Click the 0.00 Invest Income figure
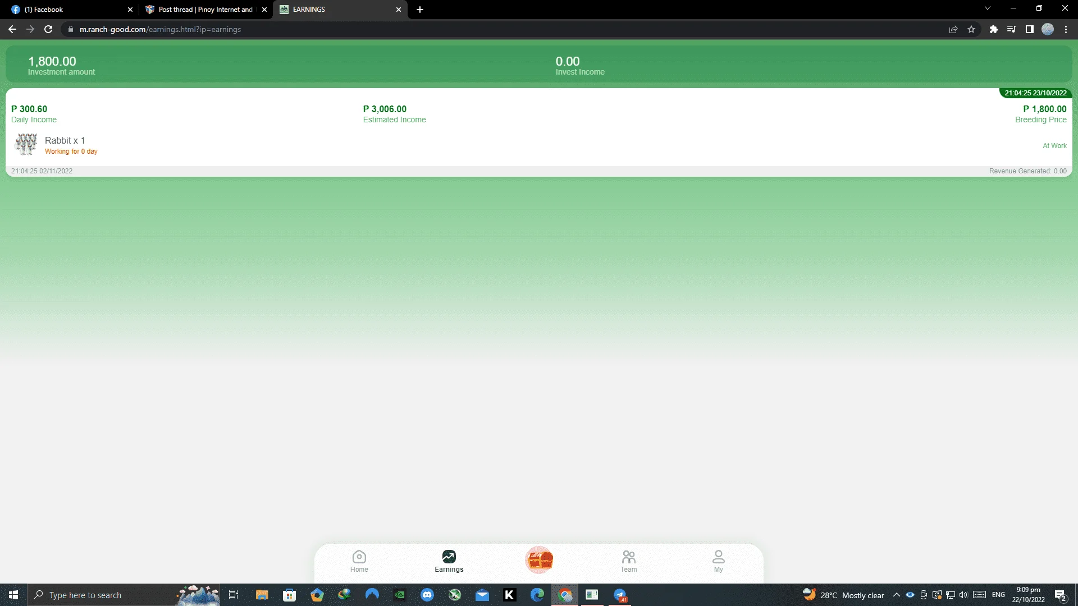The image size is (1078, 606). pos(568,61)
